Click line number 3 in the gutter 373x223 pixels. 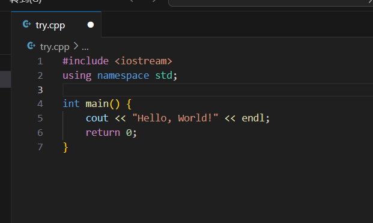tap(40, 90)
